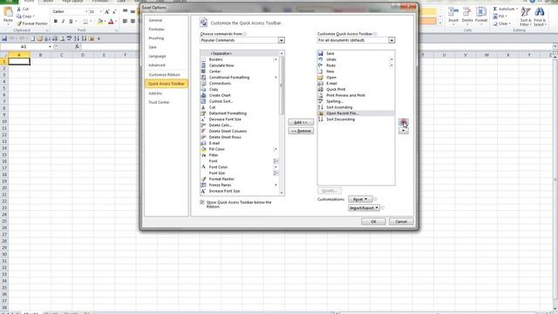The height and width of the screenshot is (314, 558).
Task: Click the Move Up arrow button
Action: 403,122
